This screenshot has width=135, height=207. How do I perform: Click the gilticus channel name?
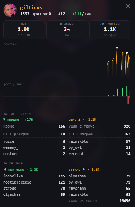(x=31, y=7)
